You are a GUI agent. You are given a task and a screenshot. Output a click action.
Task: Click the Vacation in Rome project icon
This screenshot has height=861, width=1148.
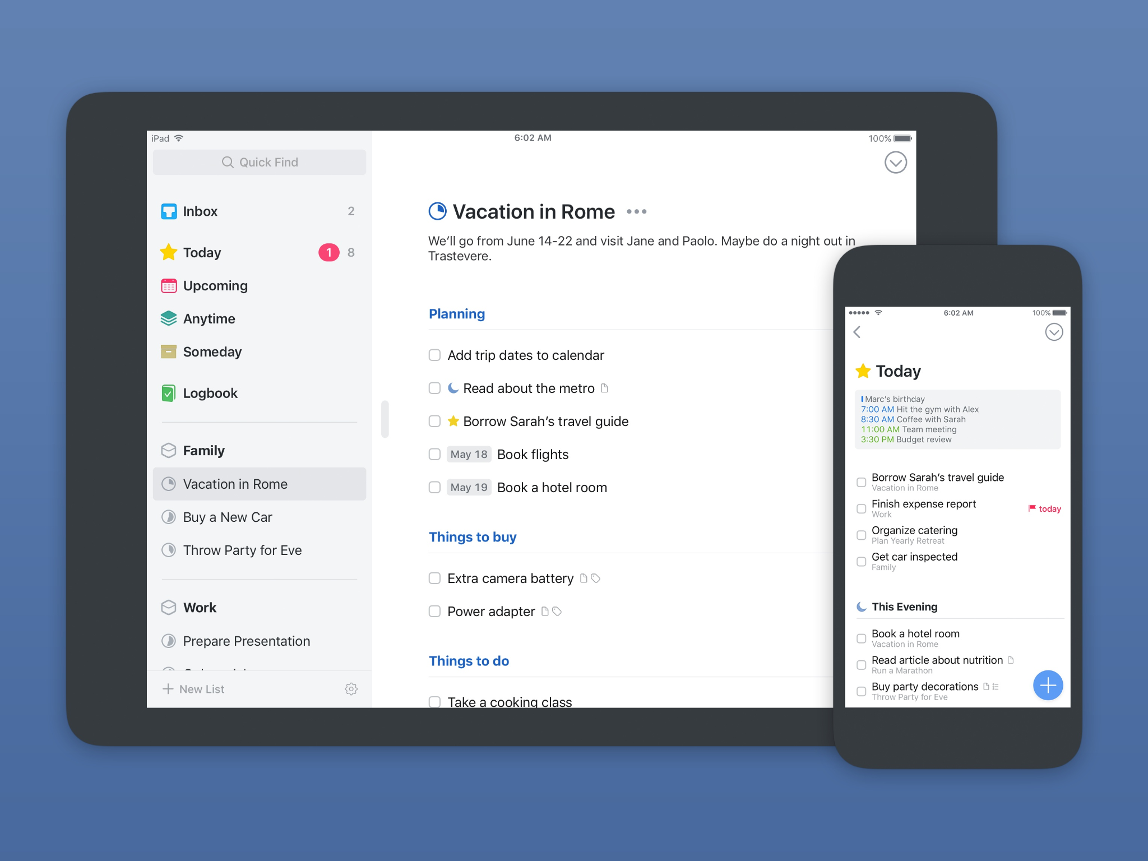pos(172,484)
